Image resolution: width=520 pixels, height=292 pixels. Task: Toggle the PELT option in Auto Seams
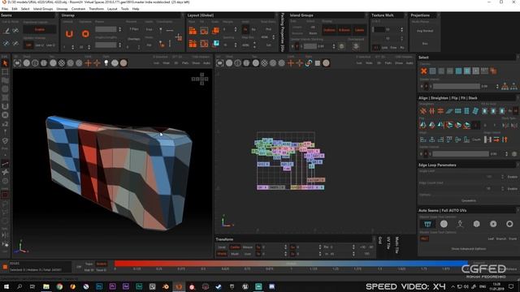pyautogui.click(x=424, y=238)
